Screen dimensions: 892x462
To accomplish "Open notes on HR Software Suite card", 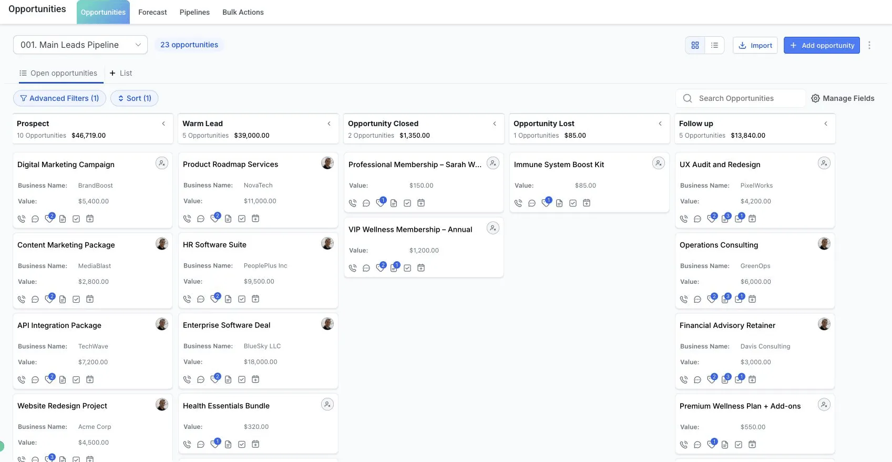I will pos(228,299).
